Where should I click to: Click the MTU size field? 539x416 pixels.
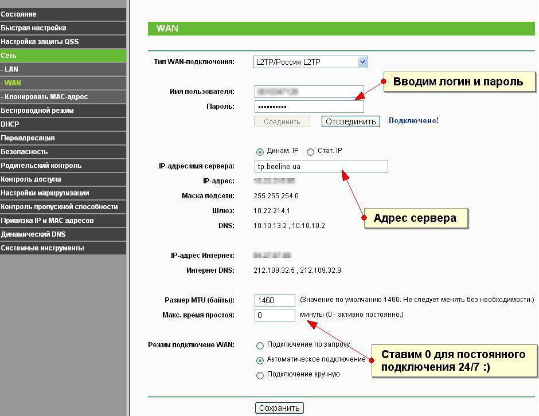(275, 300)
